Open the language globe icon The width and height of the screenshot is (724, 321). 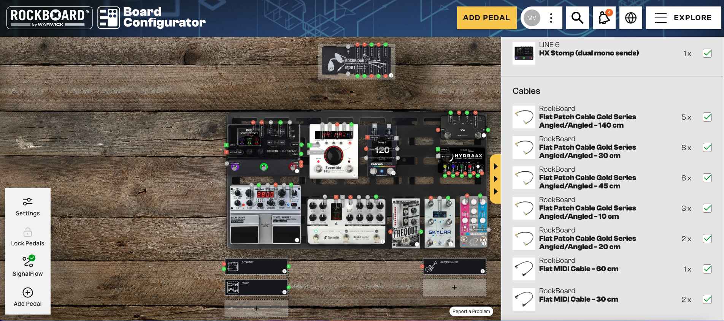coord(630,18)
